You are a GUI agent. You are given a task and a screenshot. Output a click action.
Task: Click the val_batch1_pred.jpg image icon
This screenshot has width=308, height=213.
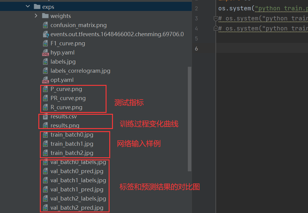tap(45, 189)
